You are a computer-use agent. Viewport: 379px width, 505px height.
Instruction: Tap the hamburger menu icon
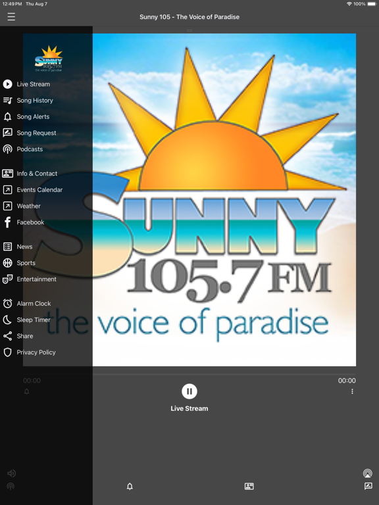[x=11, y=16]
